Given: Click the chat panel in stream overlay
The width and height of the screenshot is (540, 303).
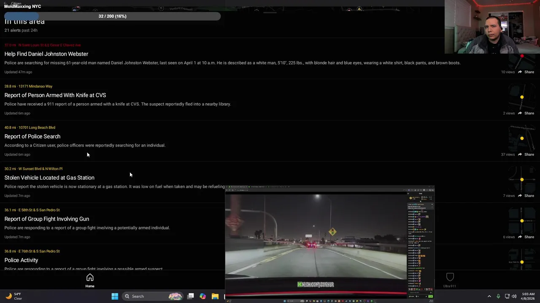Looking at the screenshot, I should pyautogui.click(x=421, y=245).
